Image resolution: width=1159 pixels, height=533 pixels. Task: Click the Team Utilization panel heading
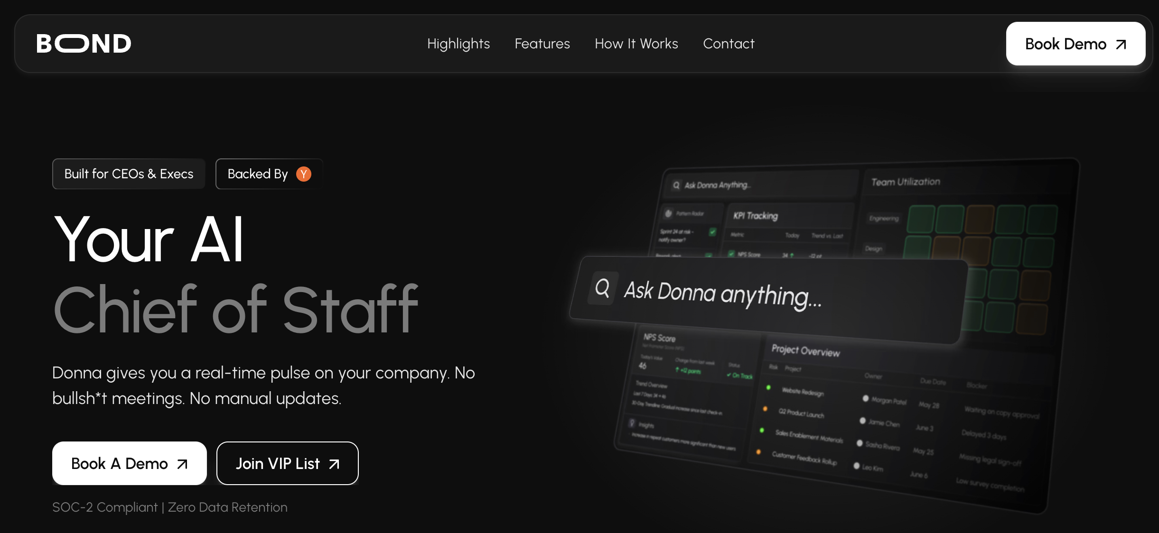point(906,182)
